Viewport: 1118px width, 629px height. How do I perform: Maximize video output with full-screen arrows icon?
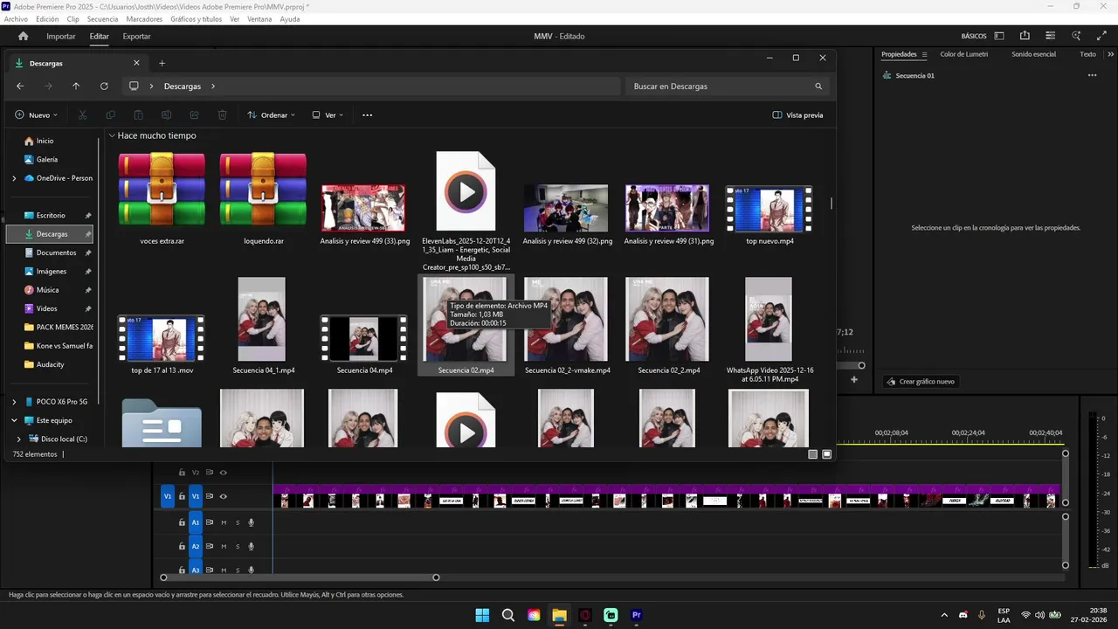(1102, 37)
